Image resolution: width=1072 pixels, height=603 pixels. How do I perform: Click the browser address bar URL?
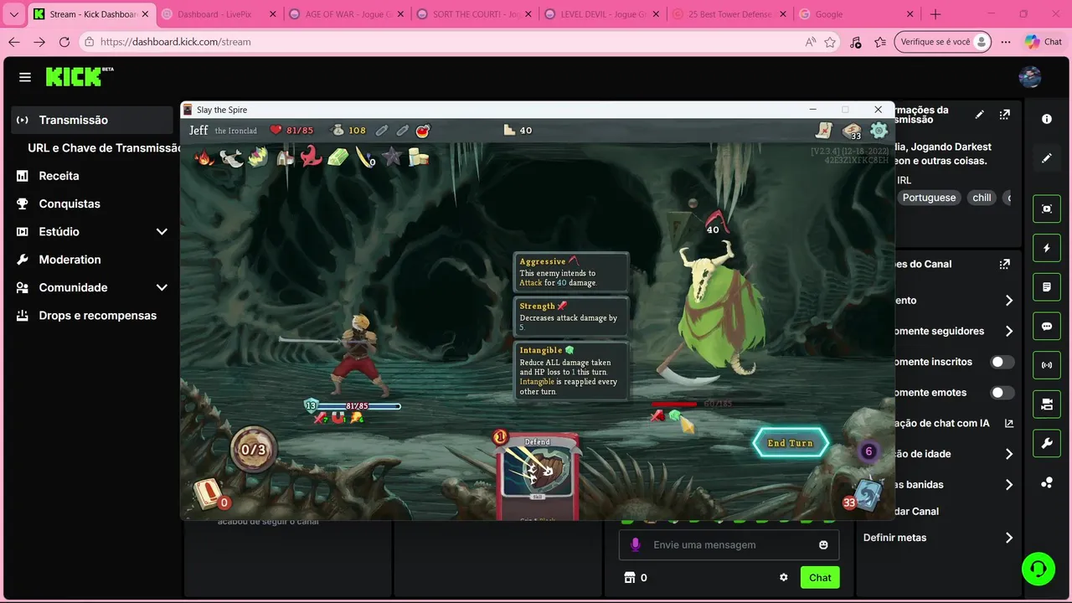click(176, 42)
